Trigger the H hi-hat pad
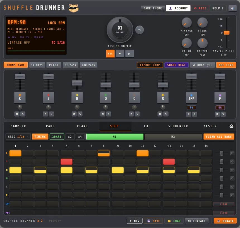This screenshot has width=240, height=228. (77, 97)
